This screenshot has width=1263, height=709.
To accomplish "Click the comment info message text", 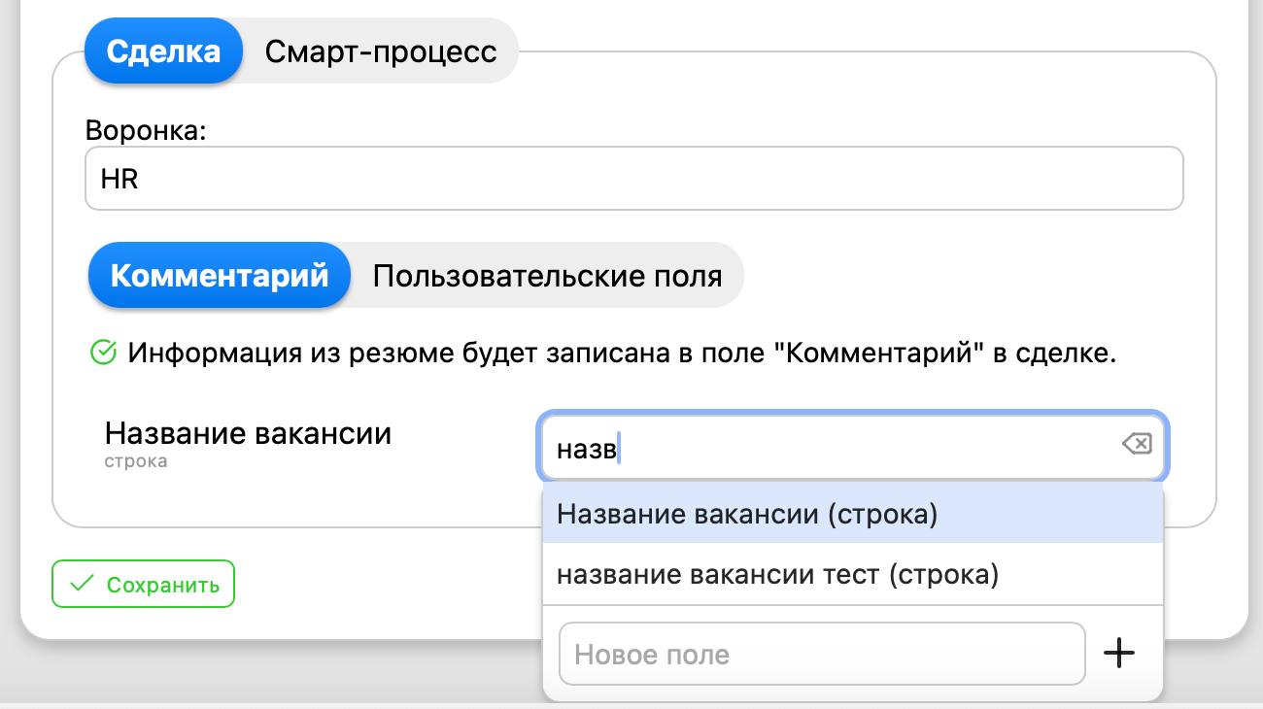I will (x=622, y=353).
